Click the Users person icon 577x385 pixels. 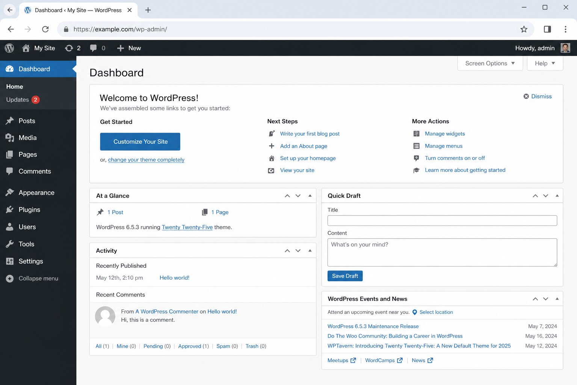[x=10, y=227]
